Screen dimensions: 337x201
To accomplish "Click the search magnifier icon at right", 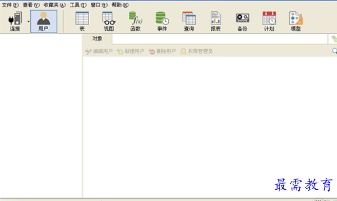I will coord(334,51).
